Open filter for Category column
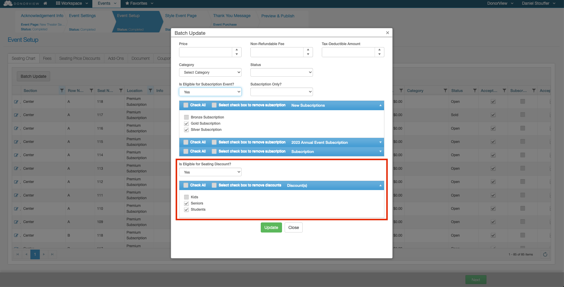This screenshot has width=564, height=287. pyautogui.click(x=445, y=90)
